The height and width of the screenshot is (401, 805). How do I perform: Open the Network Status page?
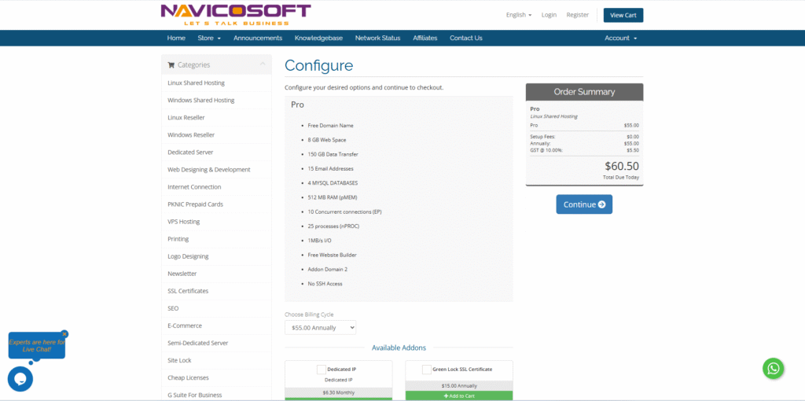[377, 38]
